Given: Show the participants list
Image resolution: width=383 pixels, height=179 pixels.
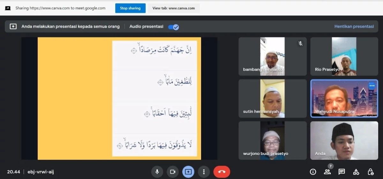Looking at the screenshot, I should [327, 172].
